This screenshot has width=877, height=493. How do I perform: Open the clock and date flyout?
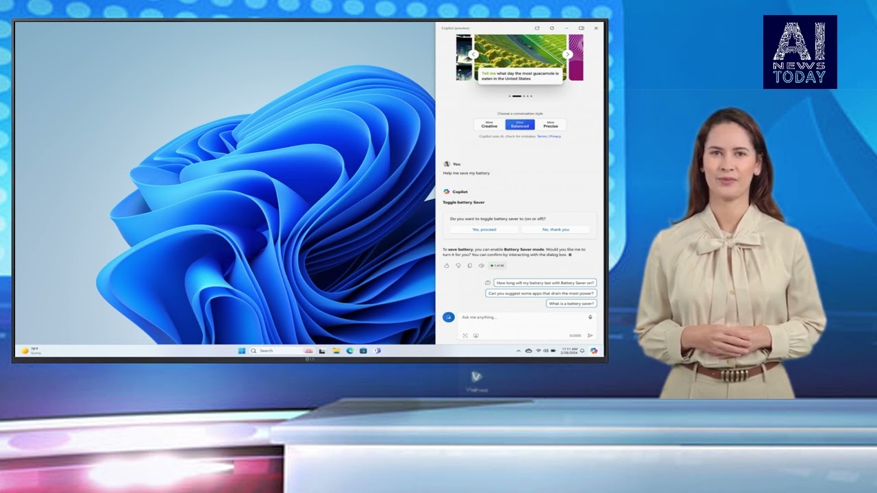[x=569, y=351]
